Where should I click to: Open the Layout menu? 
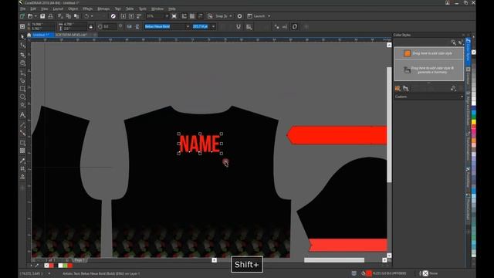point(58,8)
